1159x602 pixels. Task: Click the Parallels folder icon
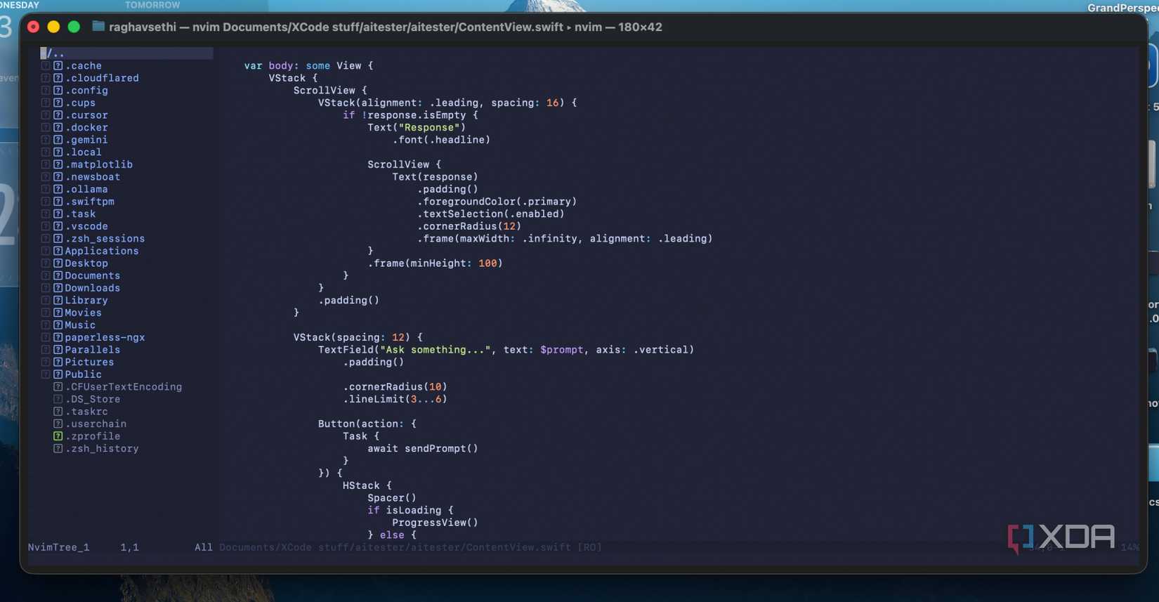pos(58,350)
